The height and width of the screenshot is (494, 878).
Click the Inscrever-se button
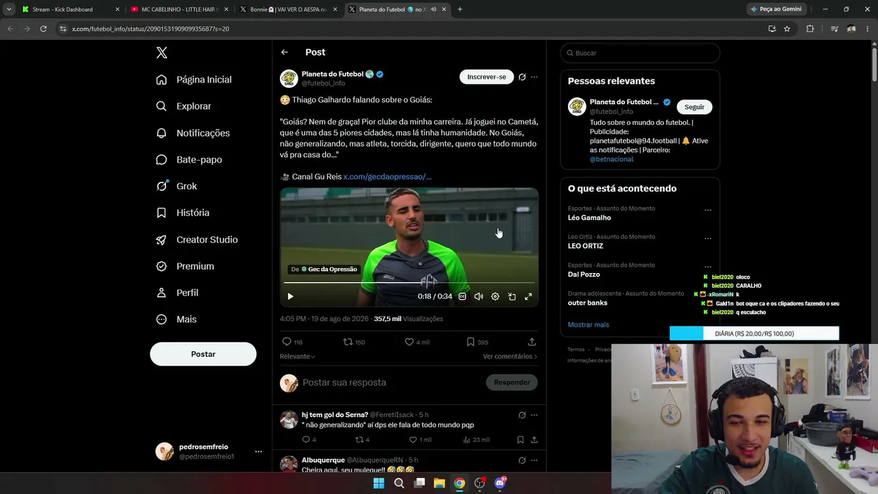[x=486, y=77]
